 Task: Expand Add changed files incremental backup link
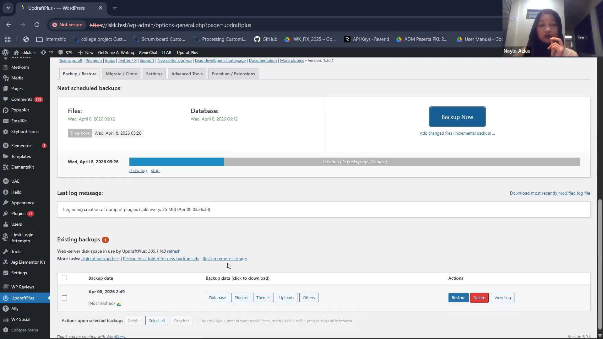[457, 133]
